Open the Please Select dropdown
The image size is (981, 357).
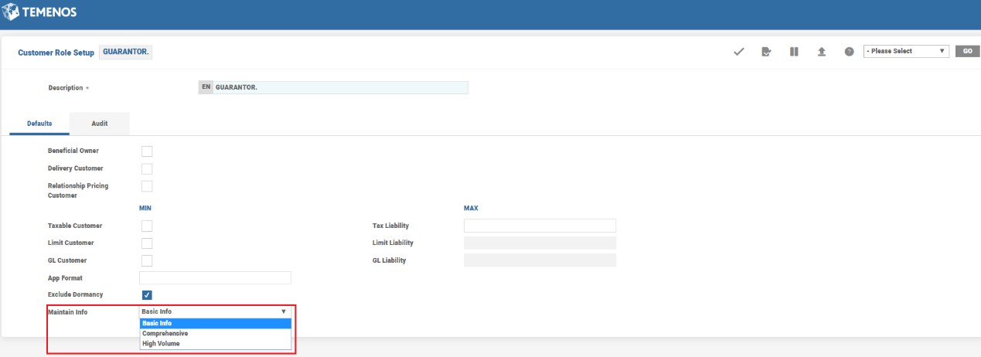coord(905,51)
